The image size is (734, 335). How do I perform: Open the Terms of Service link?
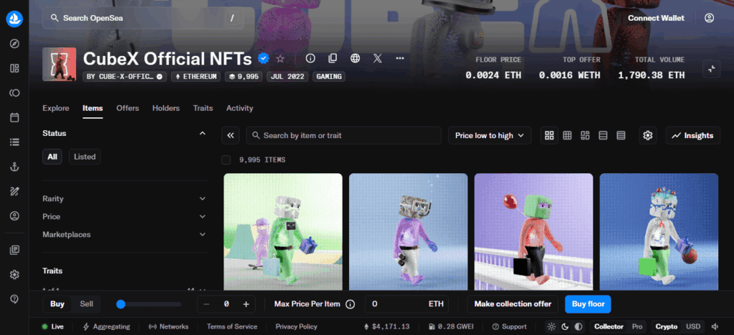click(232, 326)
